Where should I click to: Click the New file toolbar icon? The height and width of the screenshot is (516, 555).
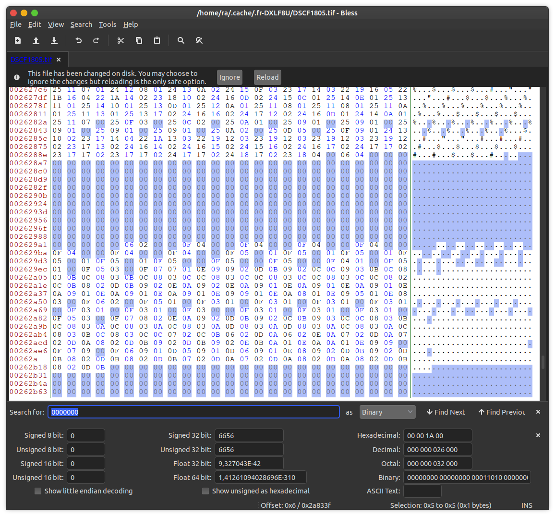[x=18, y=40]
